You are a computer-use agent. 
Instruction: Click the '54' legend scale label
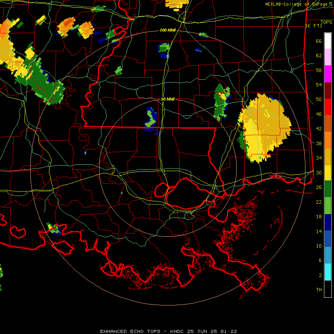point(319,85)
